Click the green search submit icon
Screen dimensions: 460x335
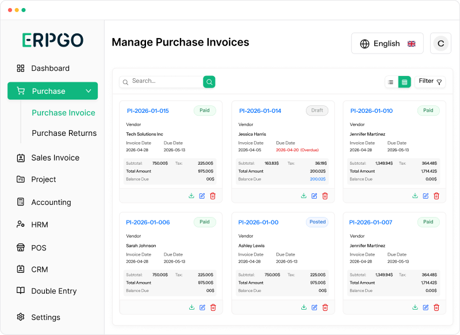(x=209, y=82)
